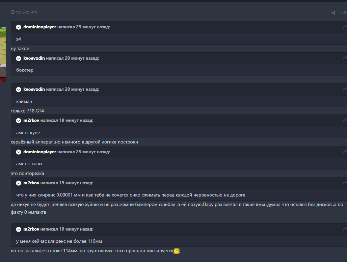Click the m2rkov username above 'амг гт купе'

point(31,121)
